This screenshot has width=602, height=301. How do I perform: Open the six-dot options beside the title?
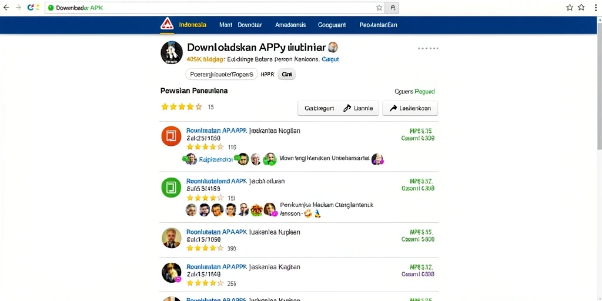(428, 49)
